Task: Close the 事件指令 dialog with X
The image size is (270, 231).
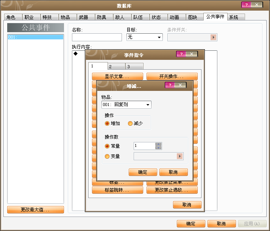Action: 192,54
